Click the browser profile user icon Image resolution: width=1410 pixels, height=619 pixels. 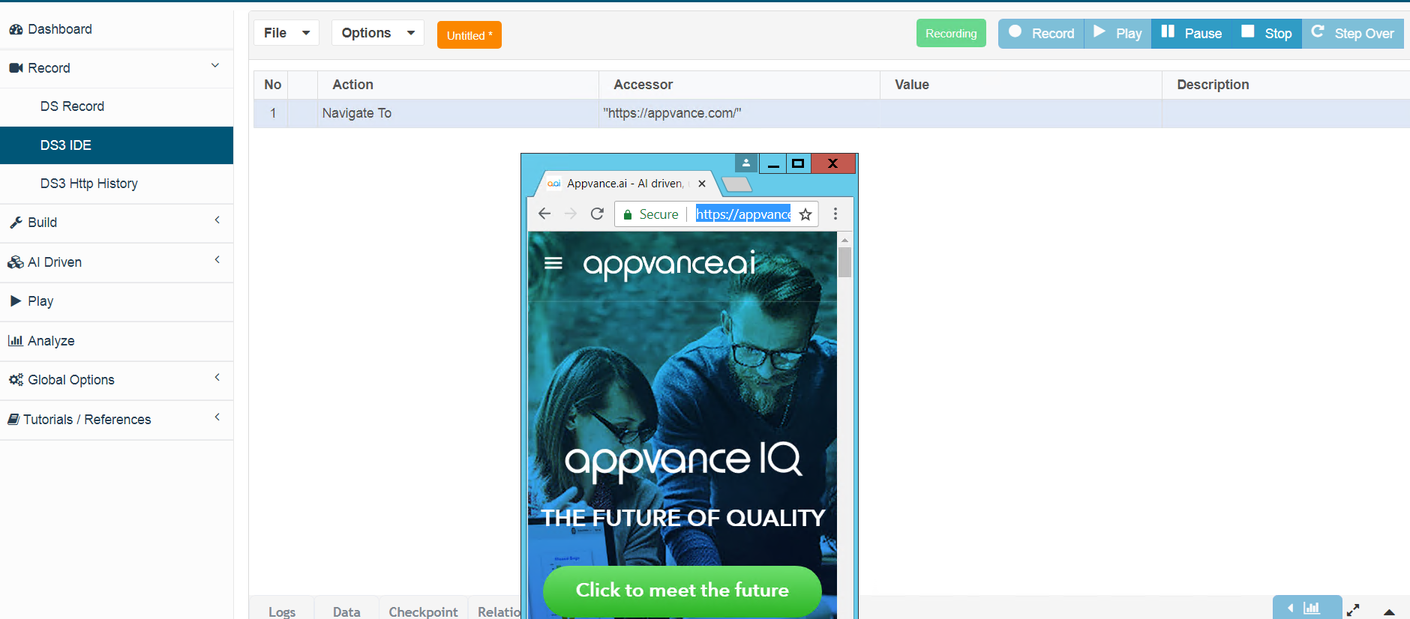746,163
